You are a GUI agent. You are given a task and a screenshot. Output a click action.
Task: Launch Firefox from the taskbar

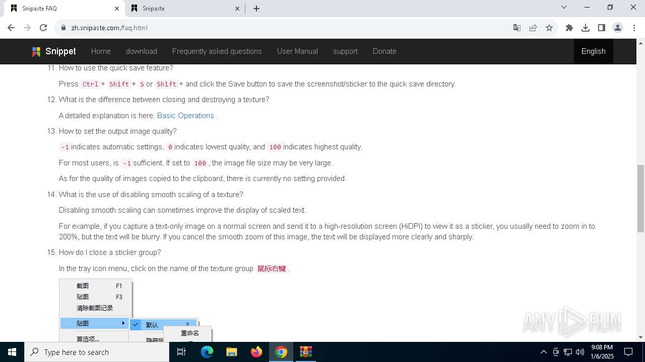pos(256,352)
